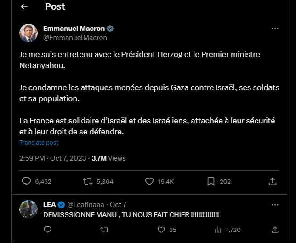The height and width of the screenshot is (243, 296).
Task: Share Emmanuel Macron's post
Action: pos(273,181)
